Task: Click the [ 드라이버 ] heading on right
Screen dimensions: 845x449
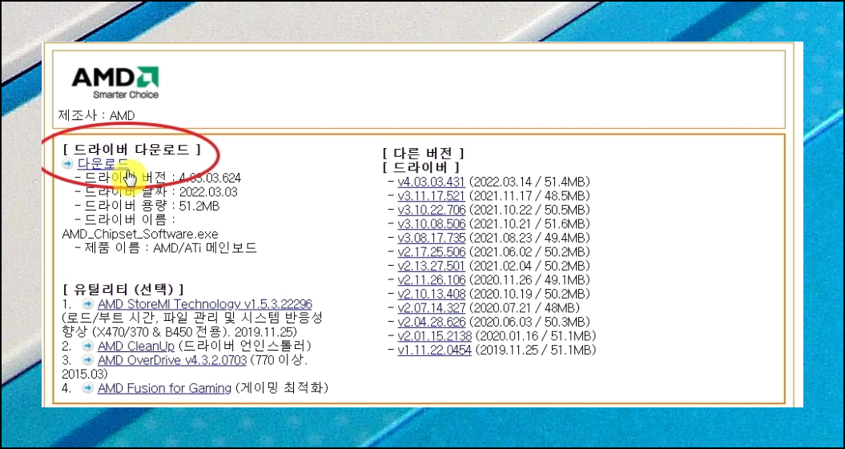Action: pyautogui.click(x=420, y=167)
